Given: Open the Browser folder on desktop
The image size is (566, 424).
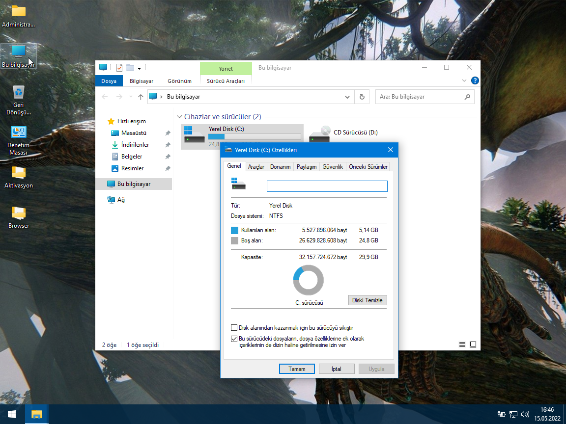Looking at the screenshot, I should [18, 213].
